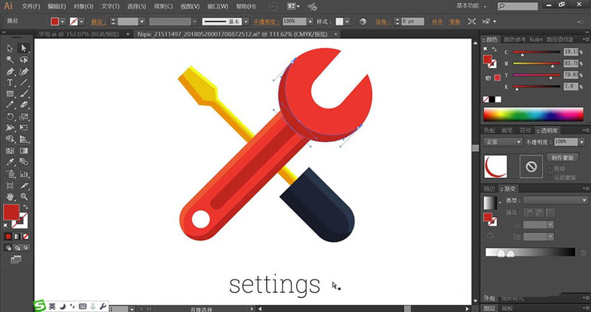The height and width of the screenshot is (312, 591).
Task: Select the Free Transform tool
Action: click(x=23, y=128)
